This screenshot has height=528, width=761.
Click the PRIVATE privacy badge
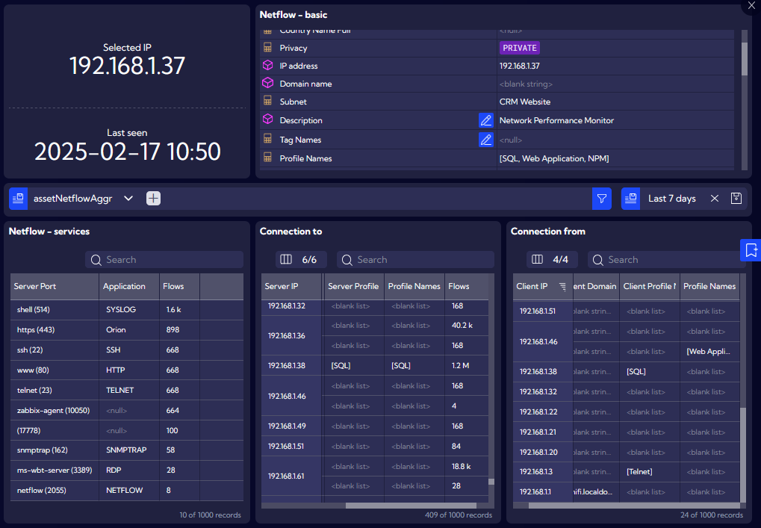(x=519, y=48)
